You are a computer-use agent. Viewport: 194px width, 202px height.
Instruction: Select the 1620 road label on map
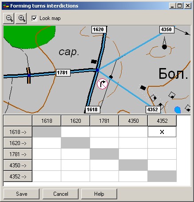tap(99, 29)
